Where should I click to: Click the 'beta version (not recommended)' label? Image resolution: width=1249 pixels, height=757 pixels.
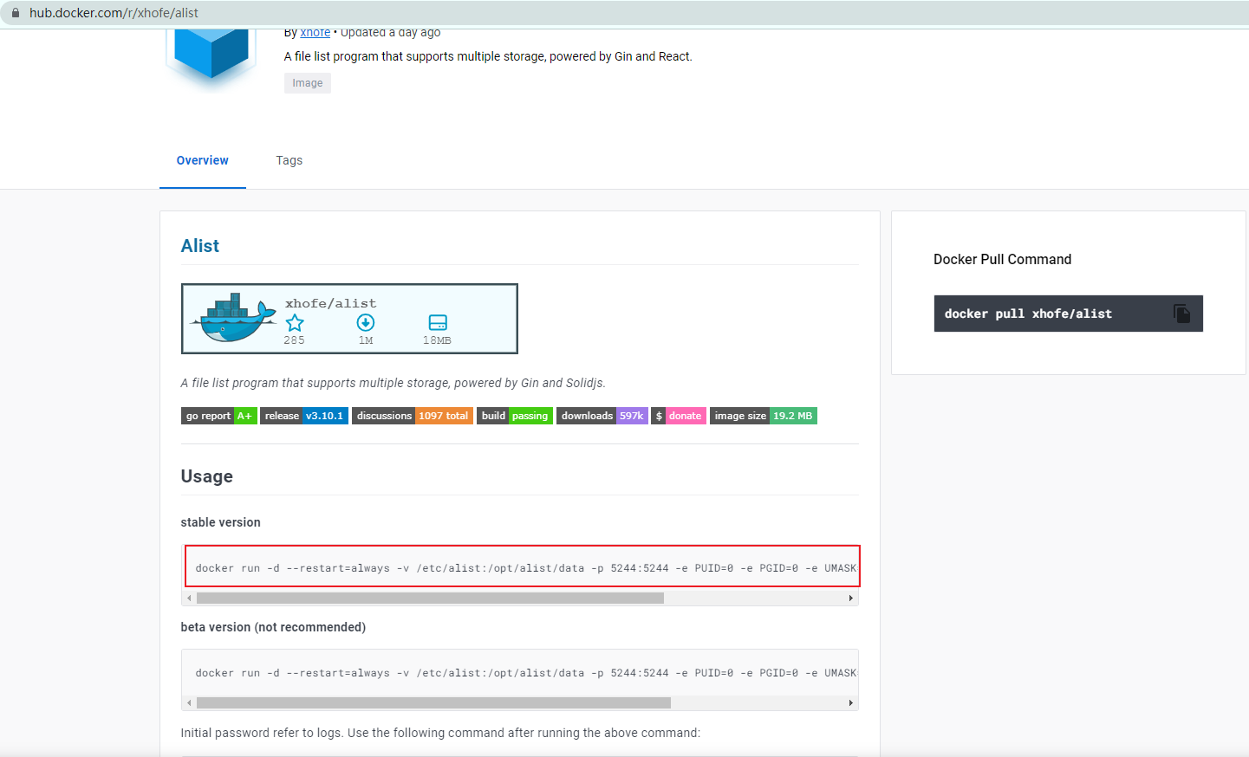[273, 627]
